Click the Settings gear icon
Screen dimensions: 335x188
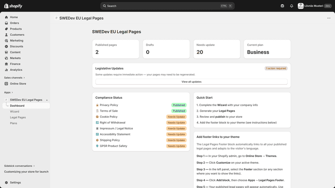point(6,182)
